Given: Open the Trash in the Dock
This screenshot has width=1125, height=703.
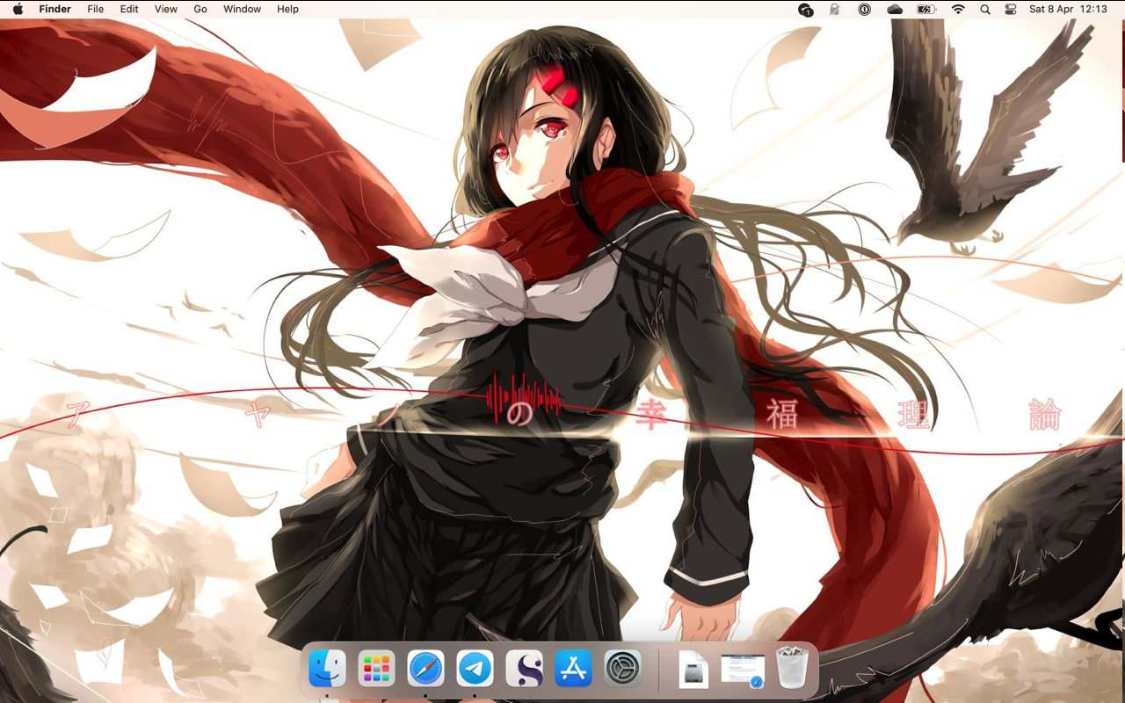Looking at the screenshot, I should (x=792, y=669).
